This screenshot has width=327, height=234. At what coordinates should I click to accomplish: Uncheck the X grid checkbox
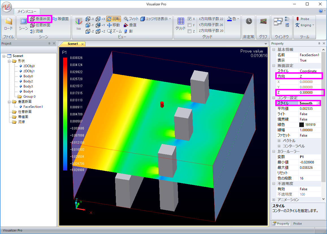coord(190,19)
